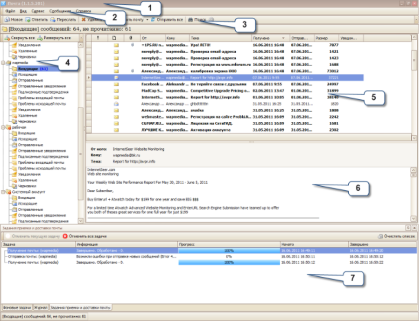This screenshot has height=321, width=419.
Task: Select Проблемы входящей почты under wapmedia
Action: [x=41, y=98]
